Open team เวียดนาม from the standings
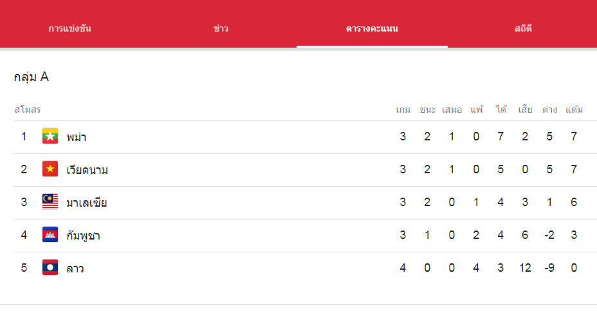597x311 pixels. pos(87,169)
